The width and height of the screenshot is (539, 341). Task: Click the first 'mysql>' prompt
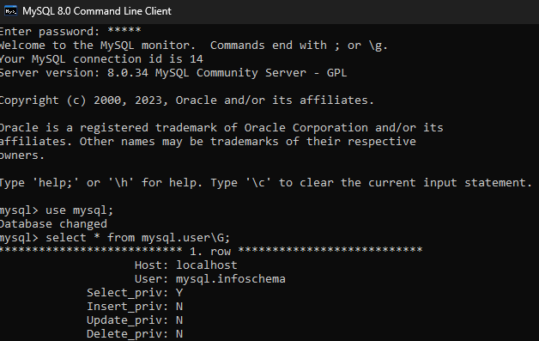tap(19, 210)
